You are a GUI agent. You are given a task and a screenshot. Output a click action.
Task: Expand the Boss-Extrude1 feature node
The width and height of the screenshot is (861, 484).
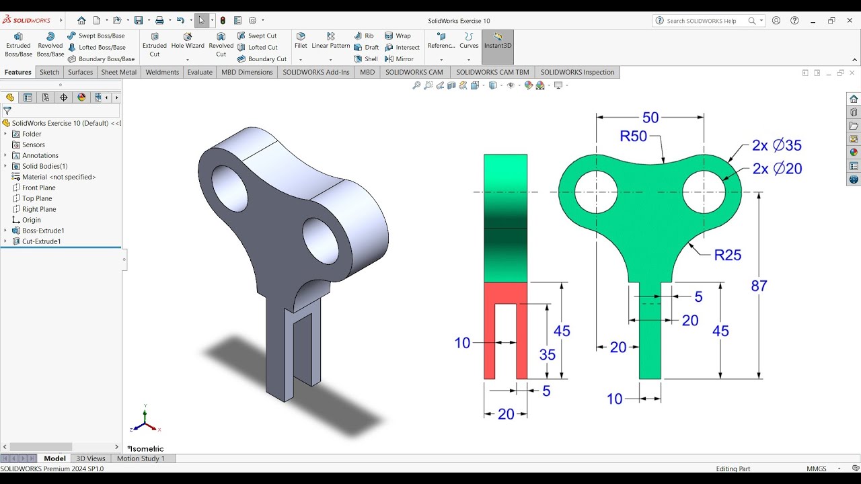(5, 231)
